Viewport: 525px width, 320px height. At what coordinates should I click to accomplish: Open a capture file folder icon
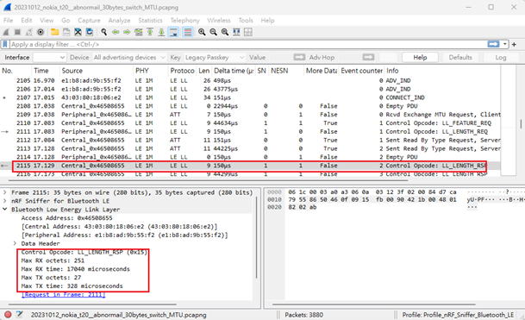coord(54,32)
